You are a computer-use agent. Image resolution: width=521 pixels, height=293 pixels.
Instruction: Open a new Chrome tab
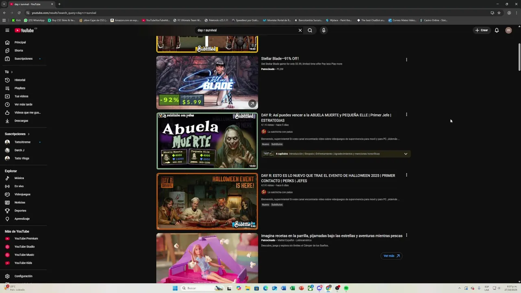[x=59, y=4]
